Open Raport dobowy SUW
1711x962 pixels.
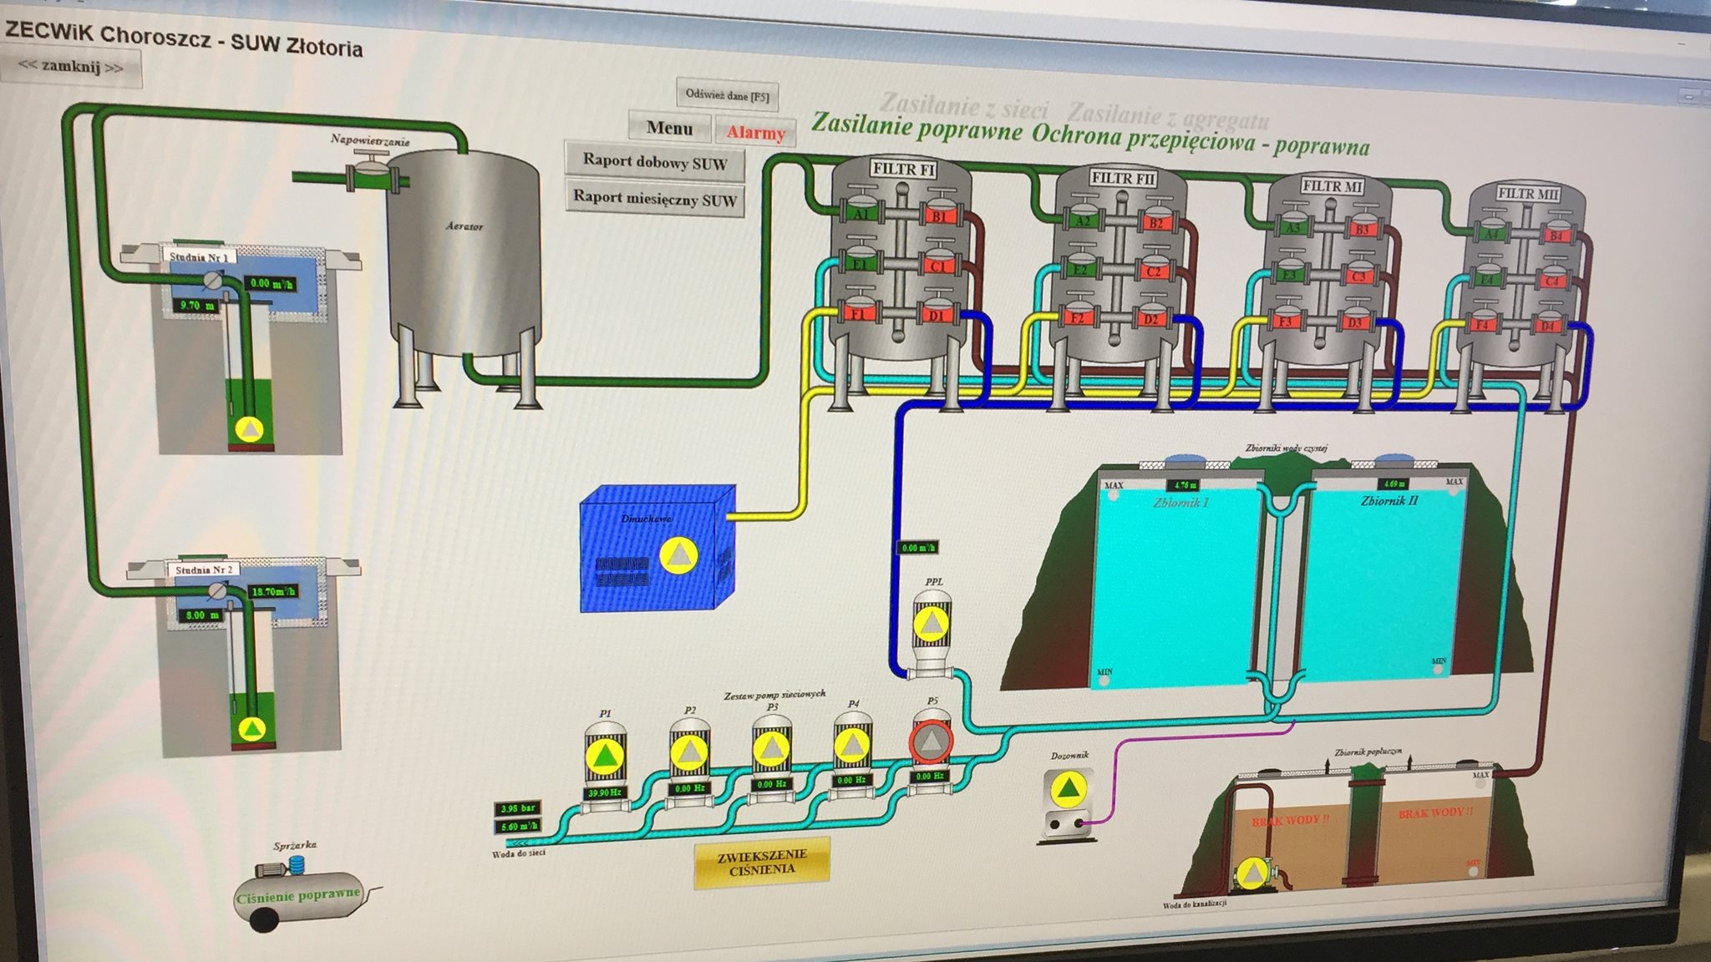[654, 161]
